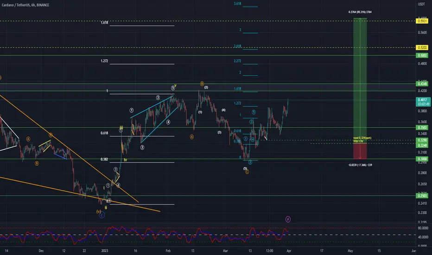432x255 pixels.
Task: Click the Apr date on time axis
Action: point(289,251)
